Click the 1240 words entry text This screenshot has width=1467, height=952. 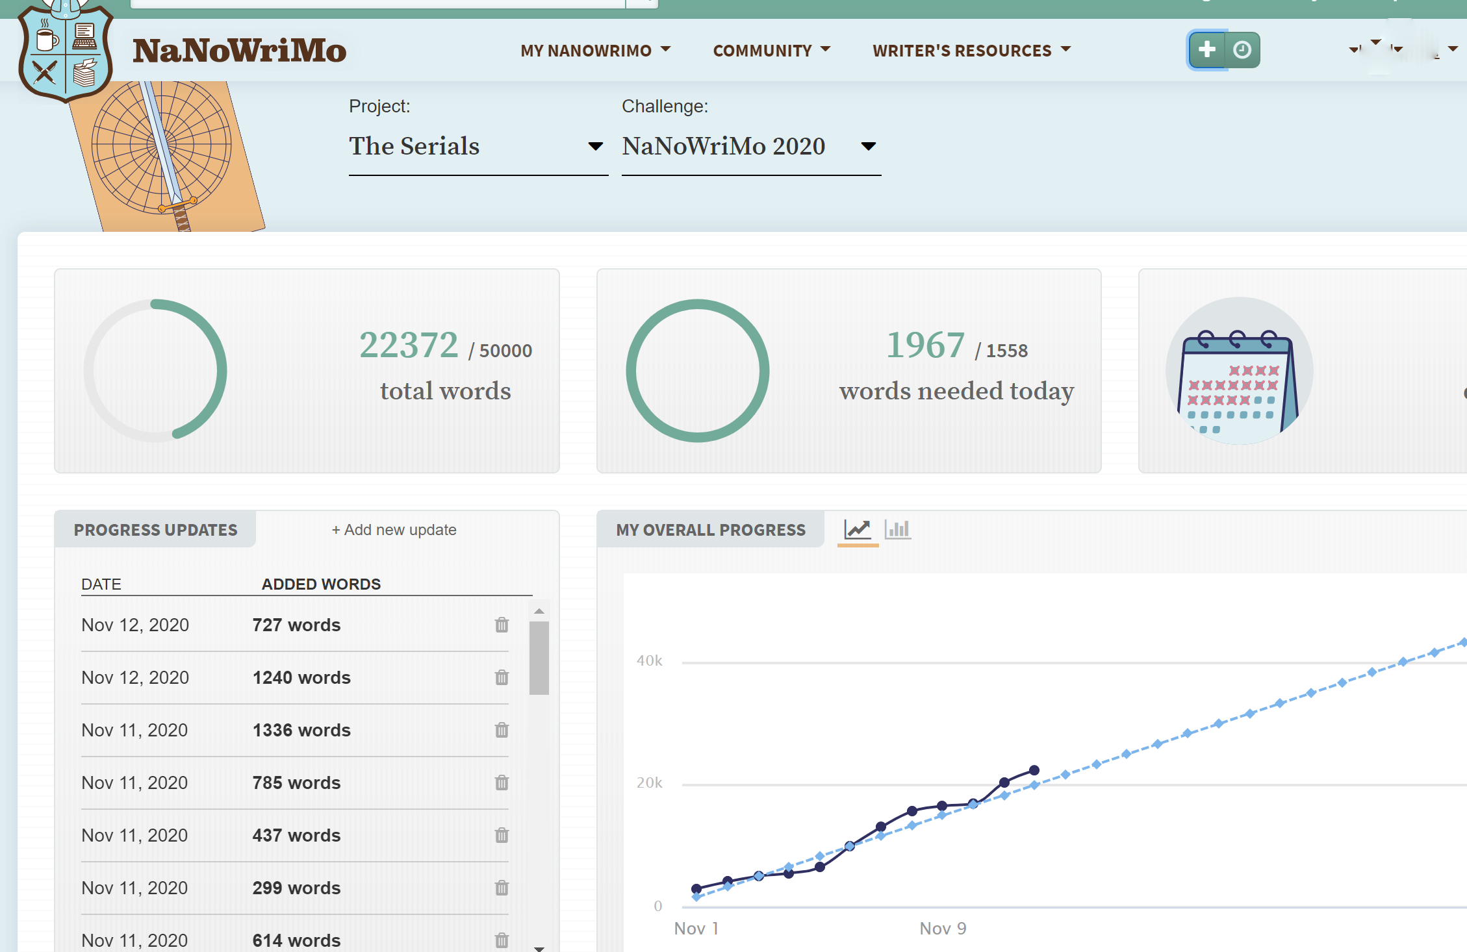point(301,677)
